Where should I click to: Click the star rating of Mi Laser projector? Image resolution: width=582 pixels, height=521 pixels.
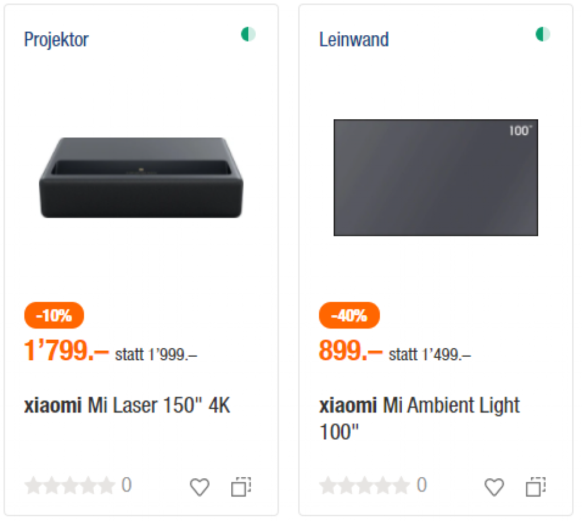pos(70,486)
